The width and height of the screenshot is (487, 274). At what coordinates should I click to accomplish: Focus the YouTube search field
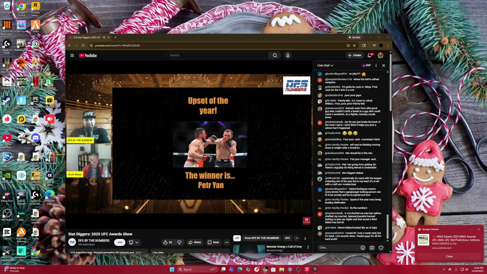(218, 55)
